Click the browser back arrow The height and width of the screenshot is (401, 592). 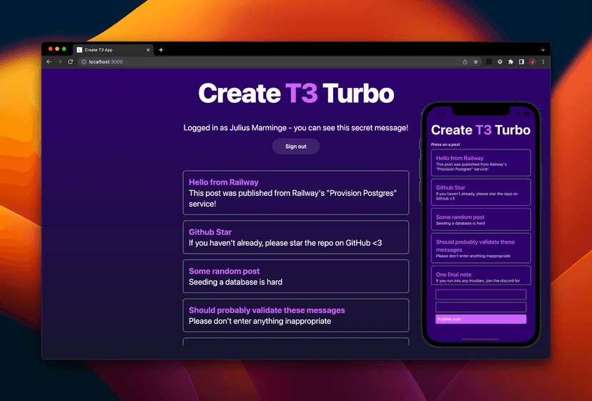(x=49, y=62)
